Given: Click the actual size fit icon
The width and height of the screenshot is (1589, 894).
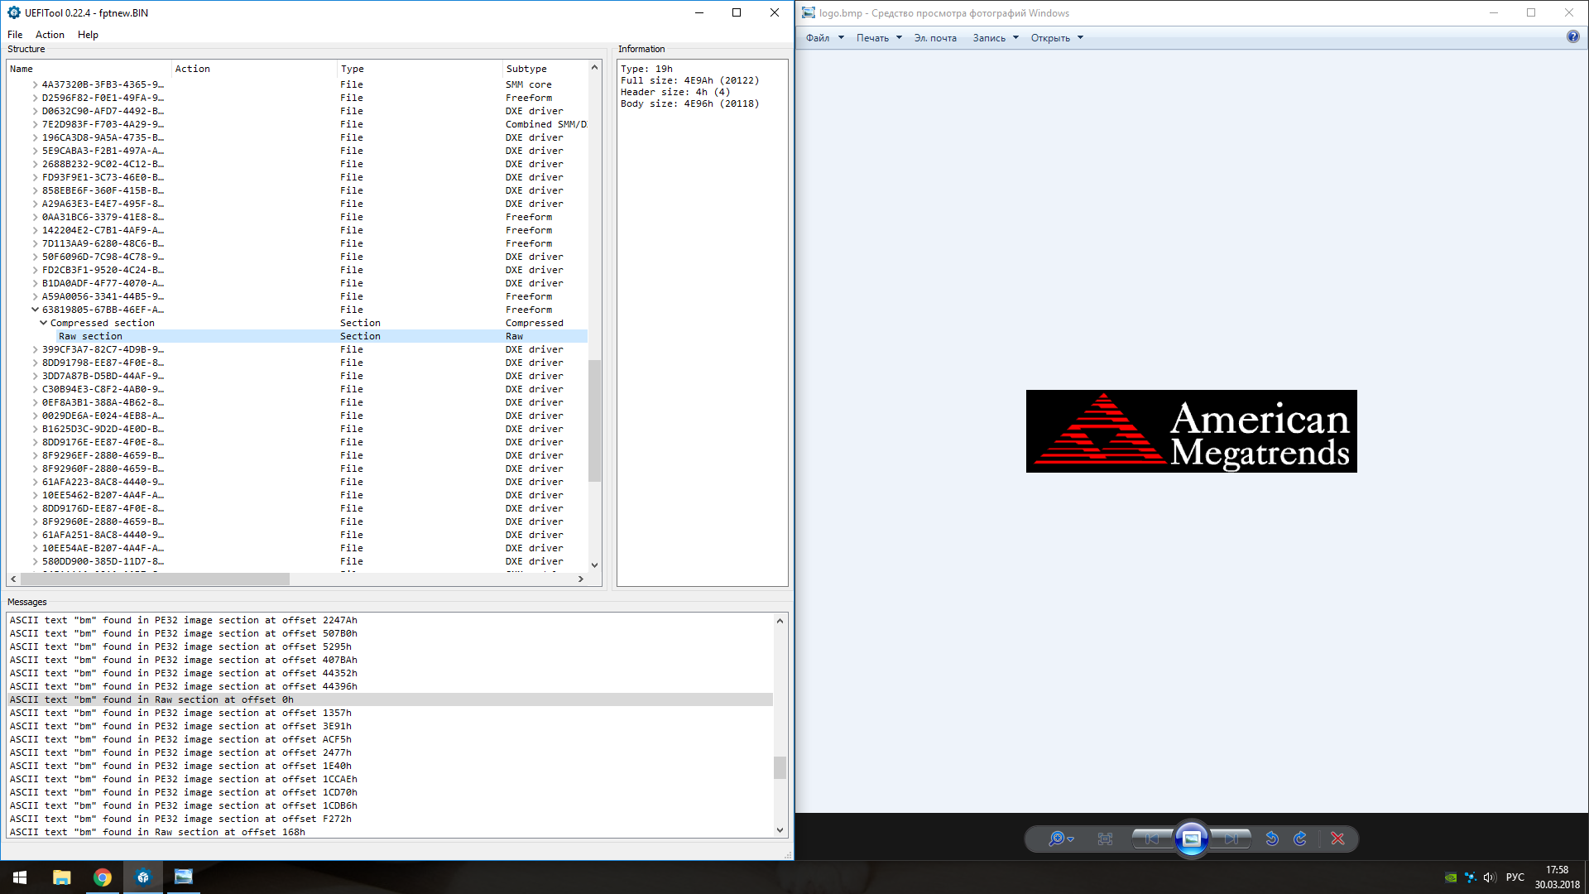Looking at the screenshot, I should (x=1105, y=839).
